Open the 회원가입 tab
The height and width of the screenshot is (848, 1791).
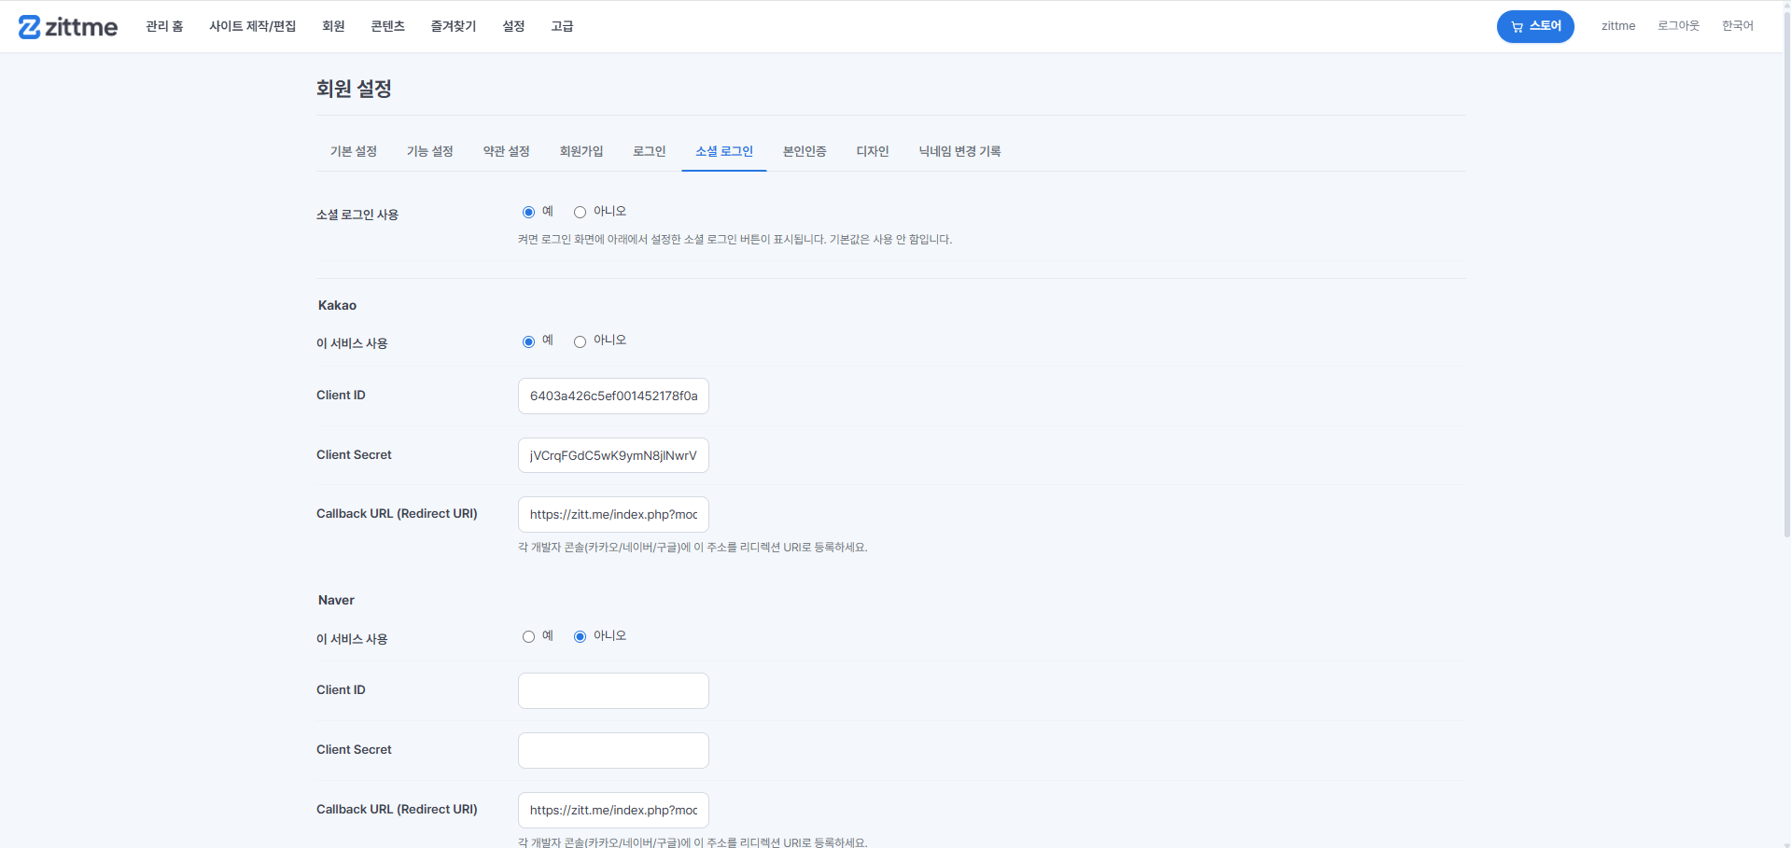[x=581, y=151]
